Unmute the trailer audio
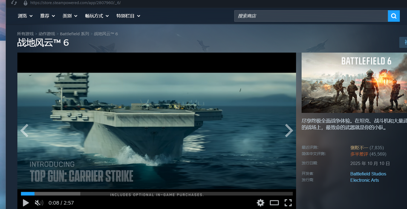The image size is (407, 209). [39, 203]
